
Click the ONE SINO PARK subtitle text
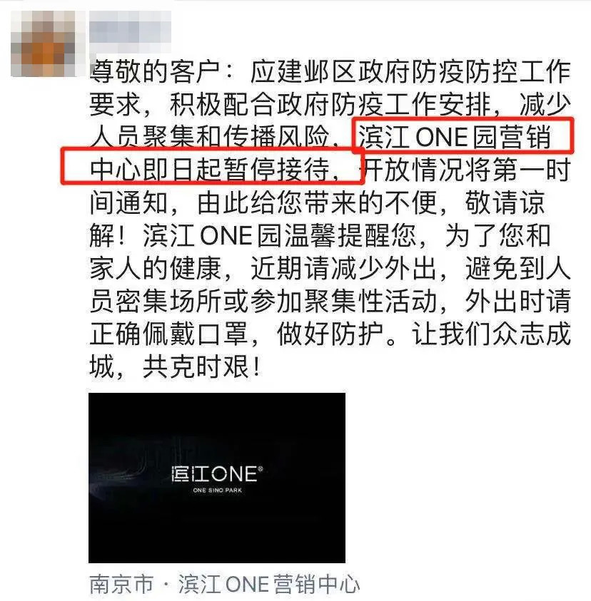pyautogui.click(x=217, y=490)
